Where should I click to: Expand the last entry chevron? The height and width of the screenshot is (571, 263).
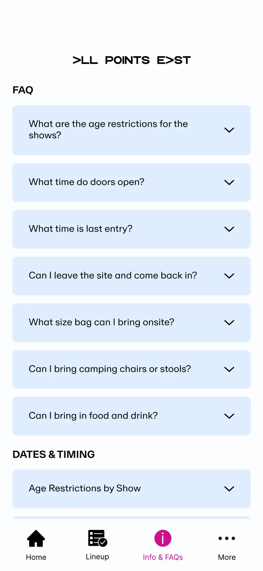click(229, 229)
